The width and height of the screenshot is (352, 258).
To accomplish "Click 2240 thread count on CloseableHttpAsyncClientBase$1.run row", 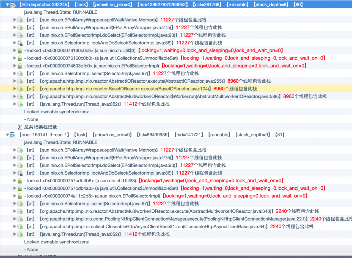I will (276, 226).
